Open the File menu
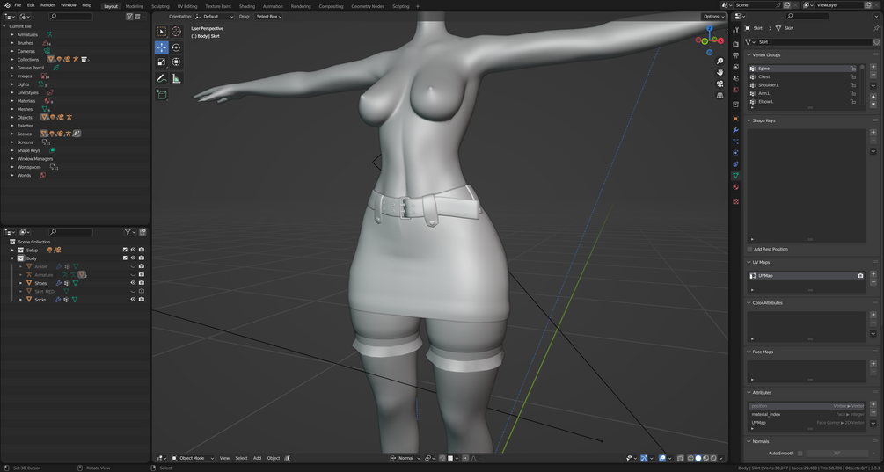This screenshot has width=884, height=472. 18,5
